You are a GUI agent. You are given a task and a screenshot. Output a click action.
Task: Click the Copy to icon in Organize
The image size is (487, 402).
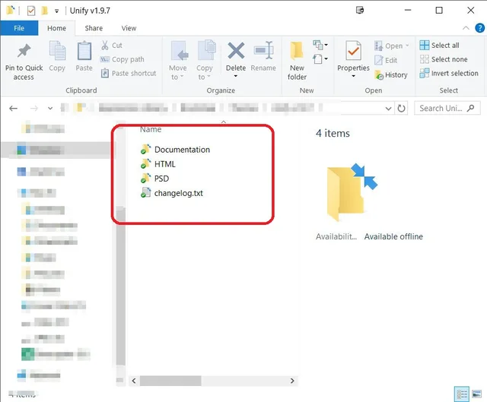206,49
